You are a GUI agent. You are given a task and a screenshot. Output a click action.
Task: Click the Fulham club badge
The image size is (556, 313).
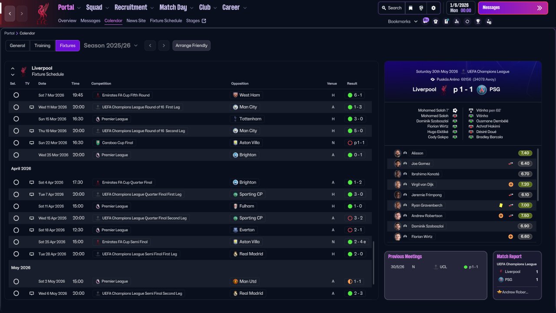235,206
